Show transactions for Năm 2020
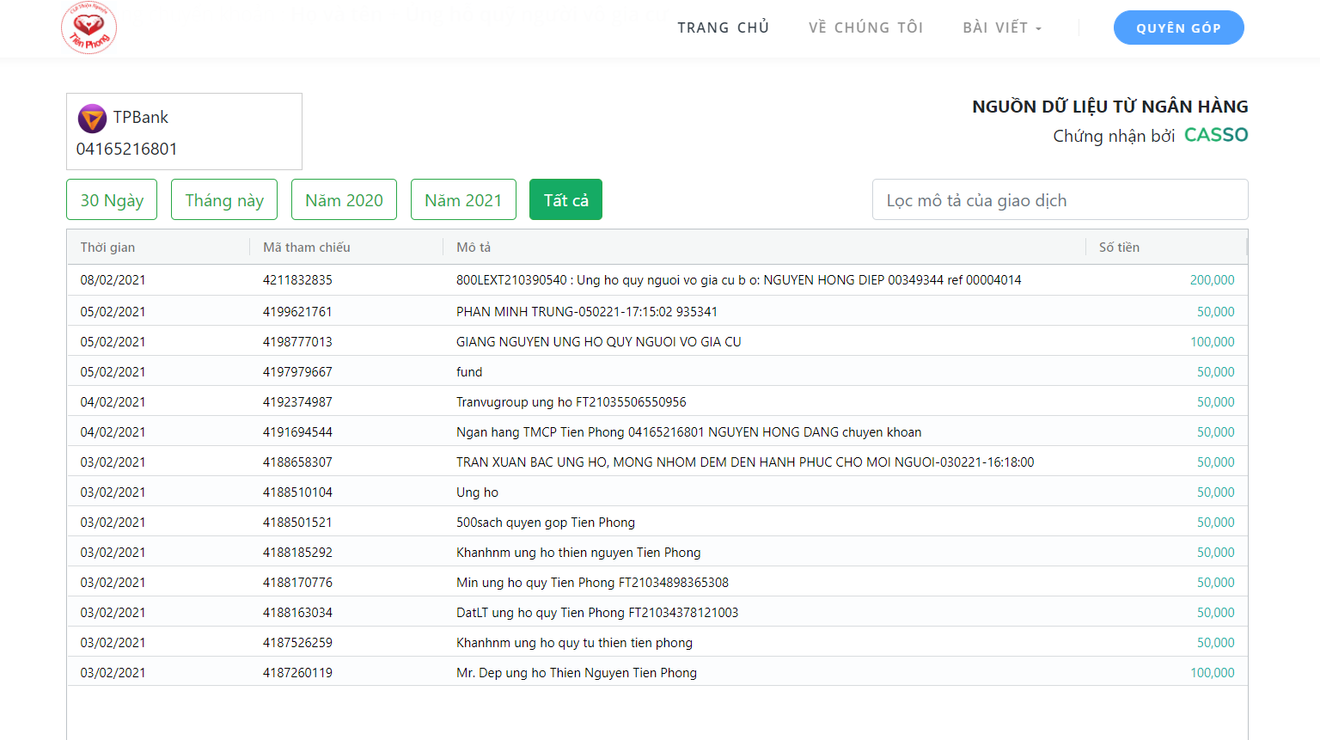 pyautogui.click(x=344, y=199)
